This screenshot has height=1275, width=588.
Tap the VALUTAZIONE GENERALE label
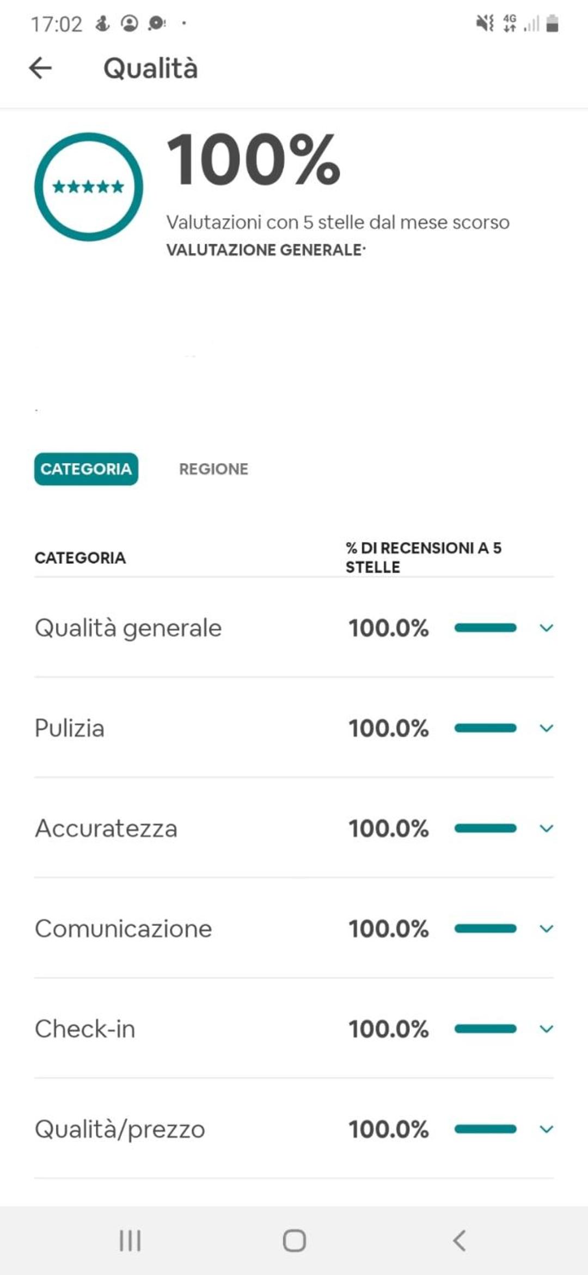(x=265, y=250)
